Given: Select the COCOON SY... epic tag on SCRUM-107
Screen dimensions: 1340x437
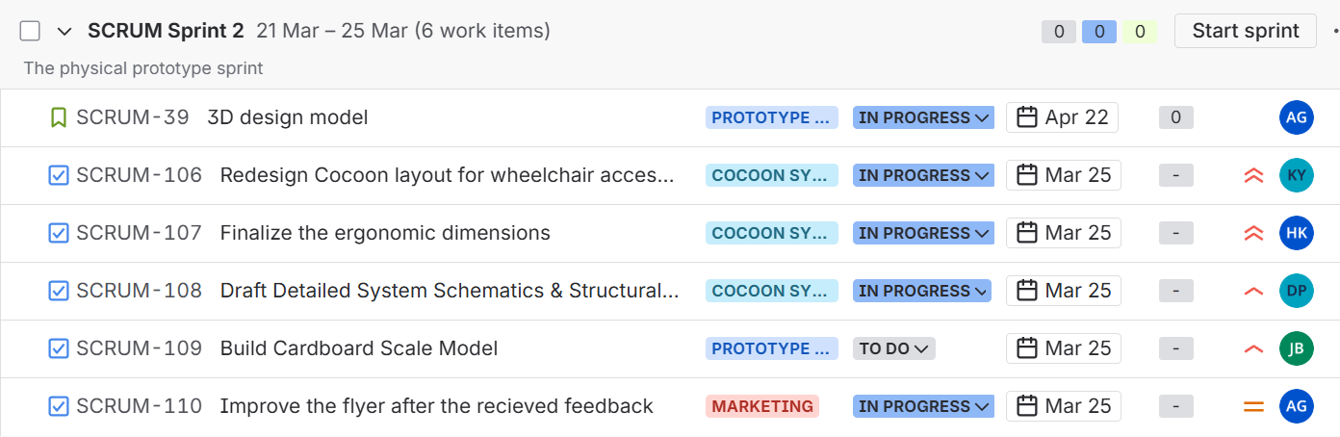Looking at the screenshot, I should (771, 233).
